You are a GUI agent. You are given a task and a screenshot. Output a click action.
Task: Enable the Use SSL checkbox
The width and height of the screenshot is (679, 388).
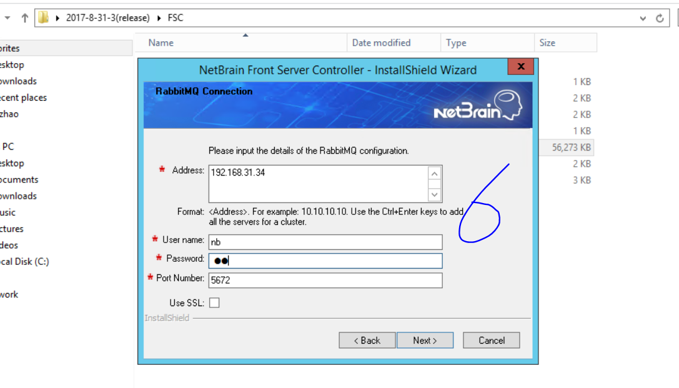(x=214, y=302)
